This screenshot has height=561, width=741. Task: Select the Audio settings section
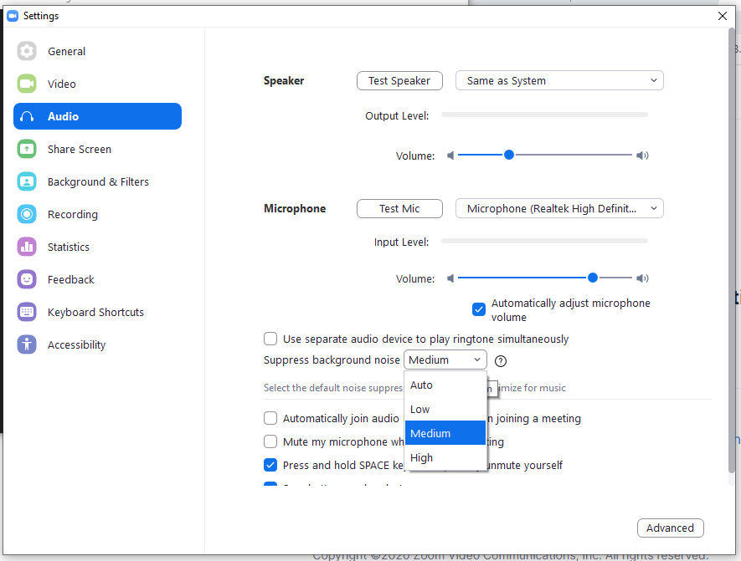[x=97, y=116]
